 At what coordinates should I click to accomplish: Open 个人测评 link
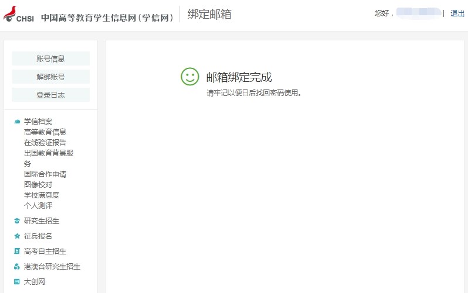click(38, 206)
